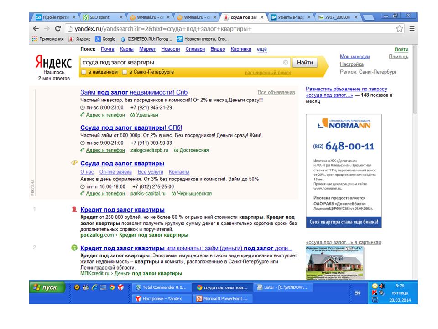Open the Chrome hamburger menu
The image size is (438, 329).
[412, 28]
